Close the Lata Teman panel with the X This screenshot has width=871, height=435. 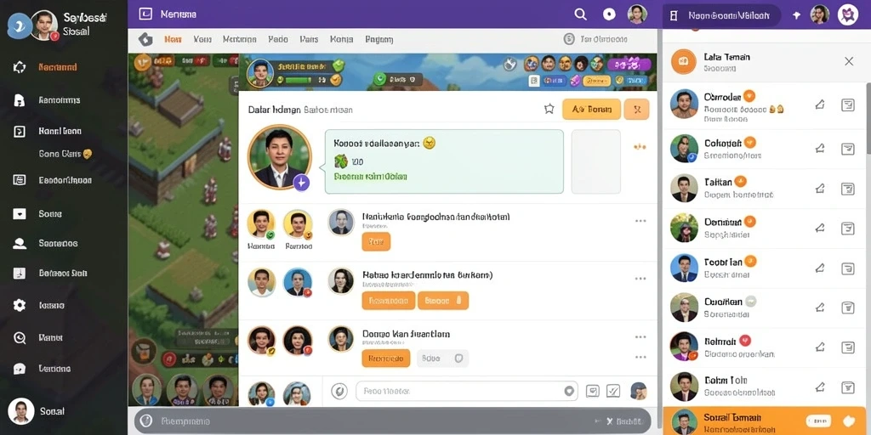(849, 61)
